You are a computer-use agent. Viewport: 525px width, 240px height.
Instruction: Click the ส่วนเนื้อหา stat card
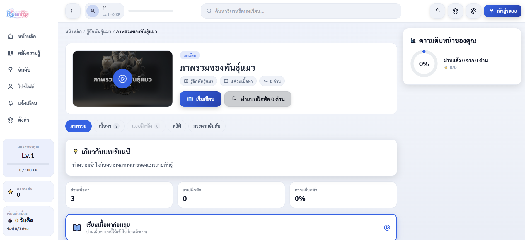[x=119, y=195]
